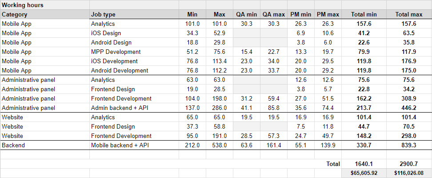This screenshot has height=178, width=432.
Task: Select the QA min column header
Action: click(x=246, y=14)
